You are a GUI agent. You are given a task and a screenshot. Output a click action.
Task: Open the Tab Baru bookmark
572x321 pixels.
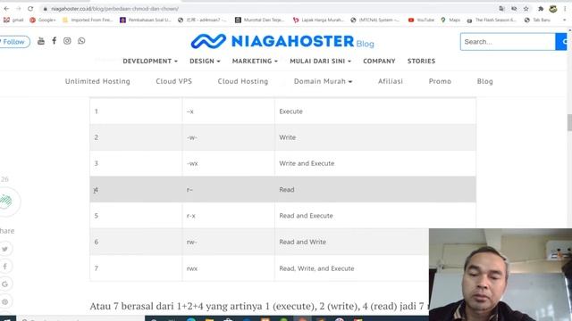click(x=537, y=20)
